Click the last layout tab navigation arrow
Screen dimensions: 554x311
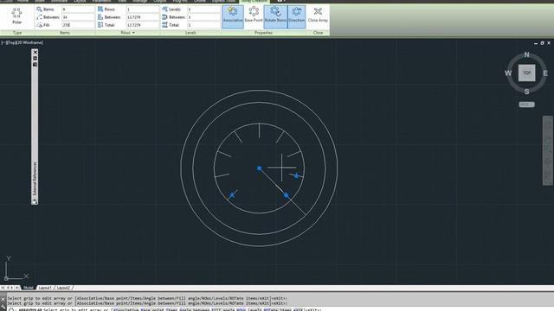tap(16, 288)
